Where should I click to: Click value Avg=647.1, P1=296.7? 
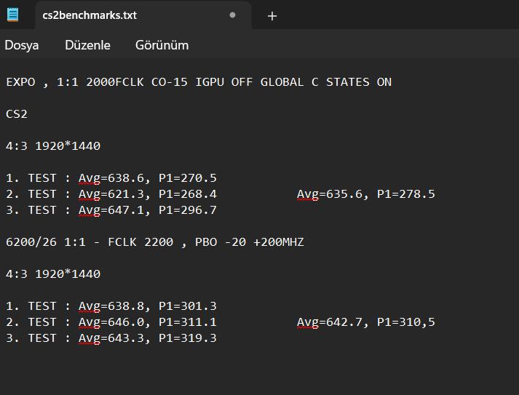coord(148,210)
